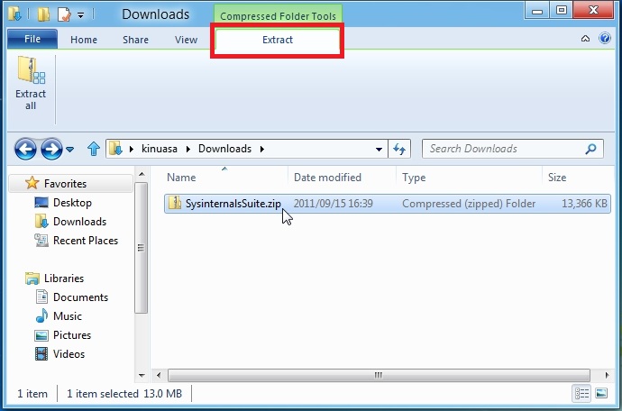Image resolution: width=622 pixels, height=411 pixels.
Task: Click the navigation pane scroll up arrow
Action: click(142, 174)
